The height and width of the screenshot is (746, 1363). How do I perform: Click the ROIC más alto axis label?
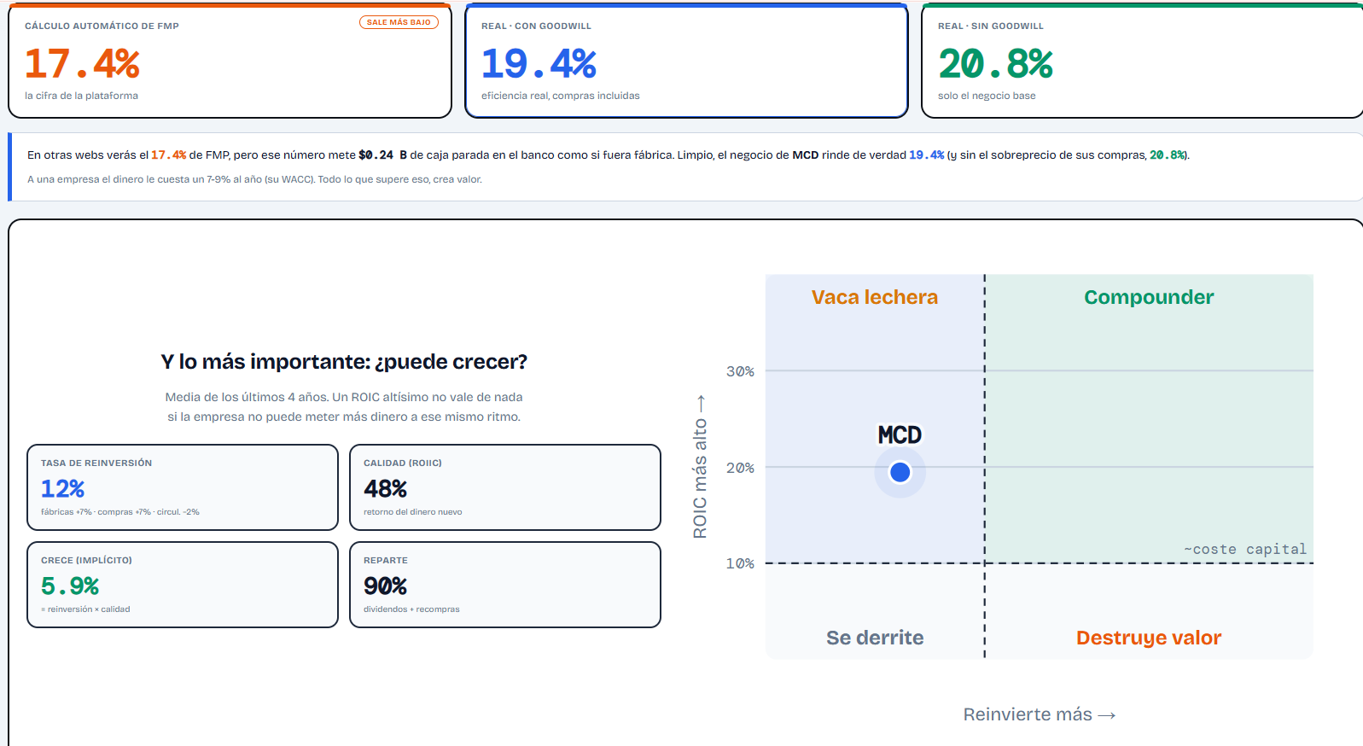[700, 466]
